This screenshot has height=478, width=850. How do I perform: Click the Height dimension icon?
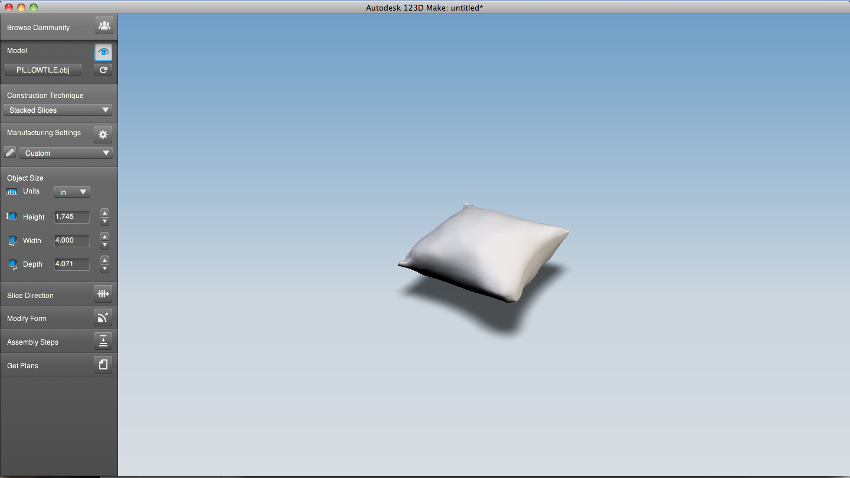pyautogui.click(x=12, y=217)
